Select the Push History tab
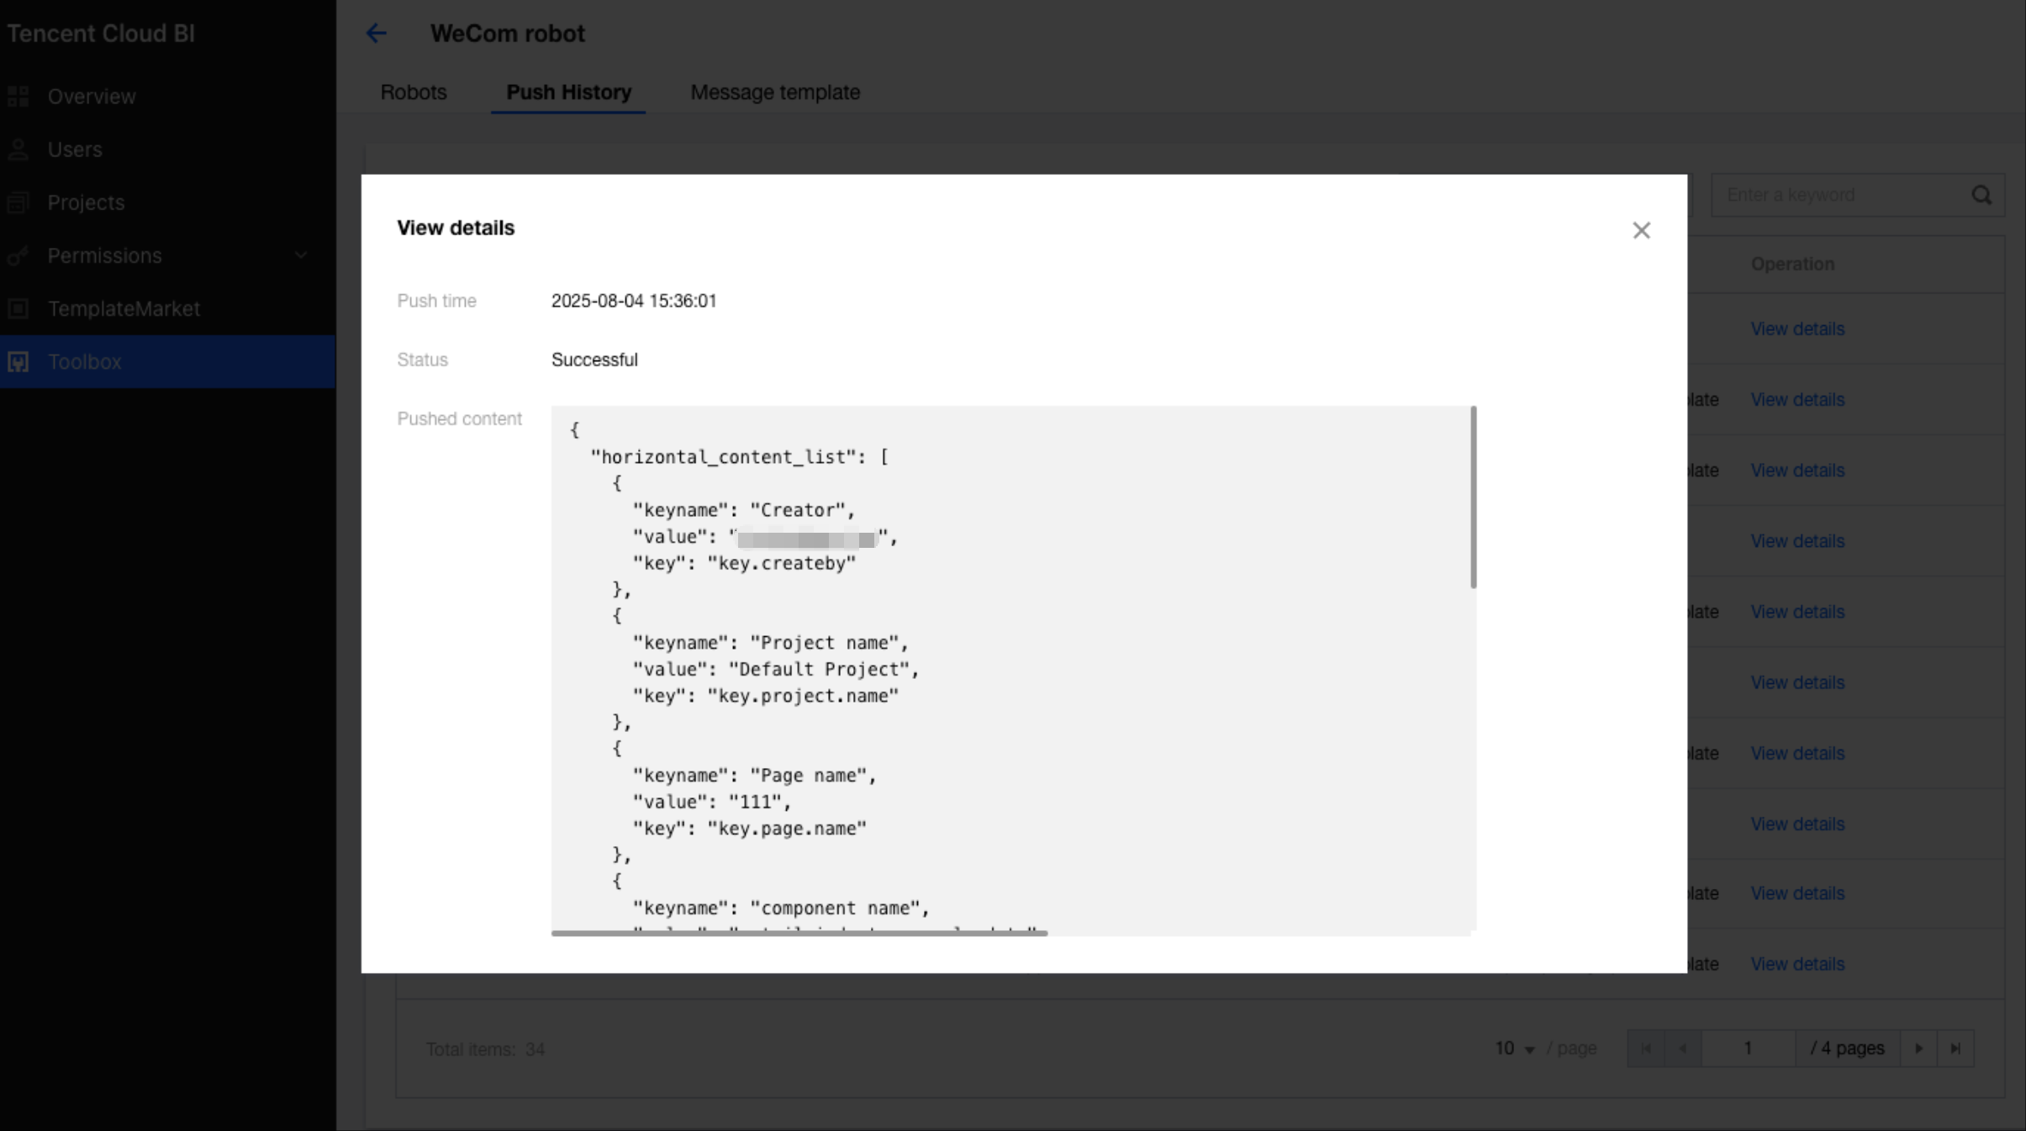This screenshot has height=1131, width=2026. [x=568, y=92]
